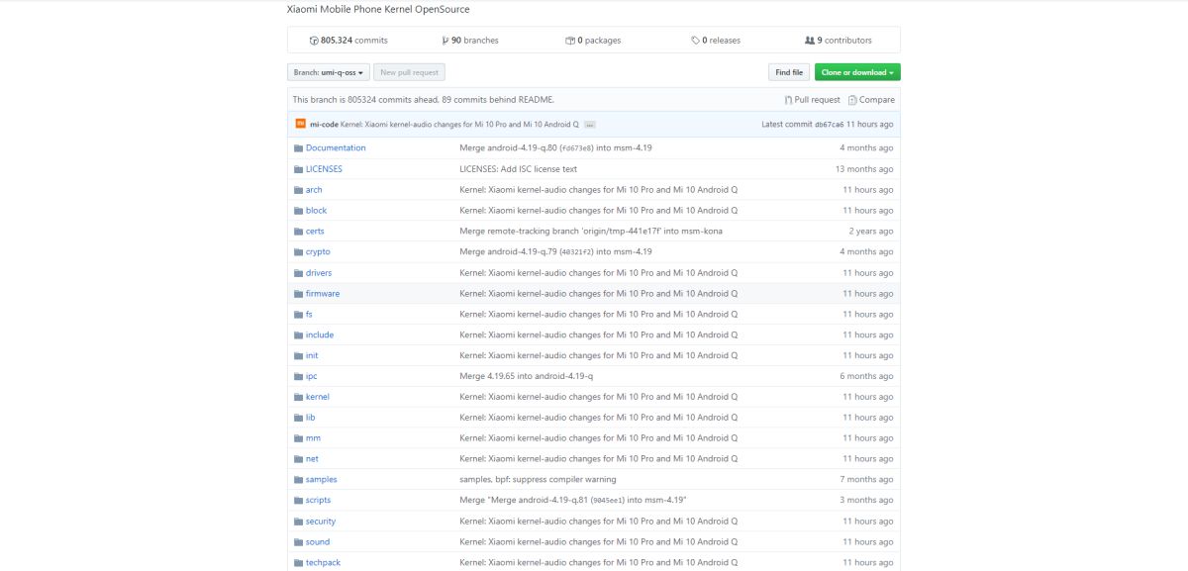Open latest commit hash db67ca6
The height and width of the screenshot is (571, 1188).
coord(829,125)
